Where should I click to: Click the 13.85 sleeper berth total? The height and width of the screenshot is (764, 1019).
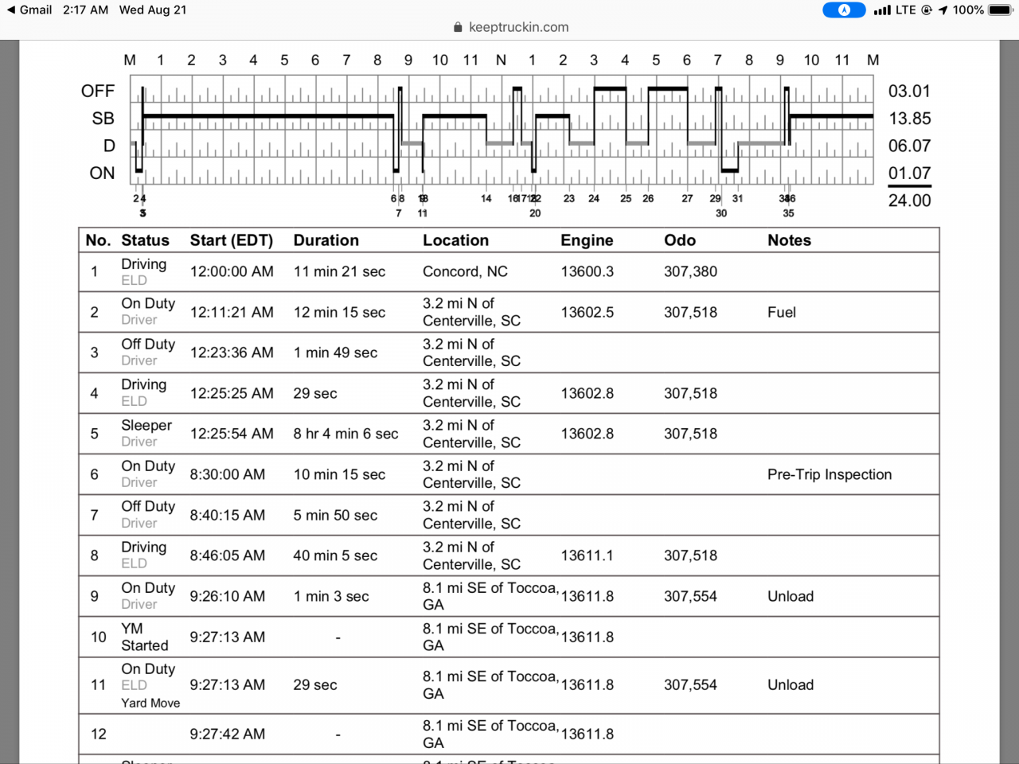(909, 119)
